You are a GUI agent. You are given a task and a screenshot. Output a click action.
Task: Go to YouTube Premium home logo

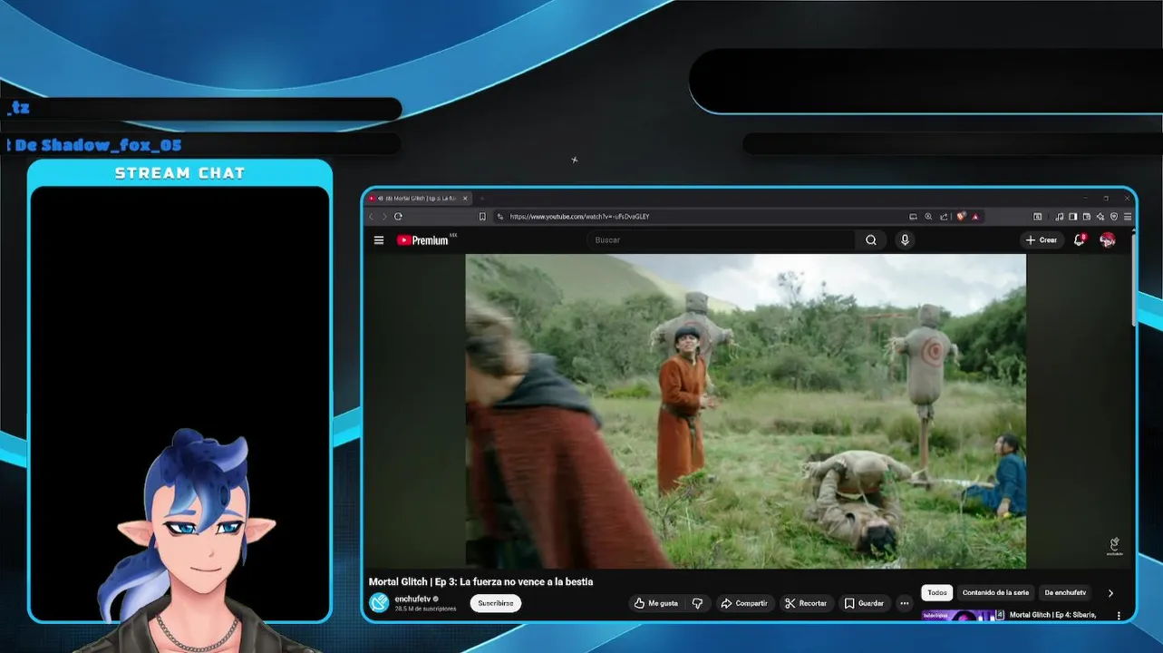click(x=422, y=240)
